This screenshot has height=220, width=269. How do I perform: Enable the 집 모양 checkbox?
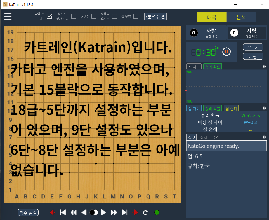[136, 16]
